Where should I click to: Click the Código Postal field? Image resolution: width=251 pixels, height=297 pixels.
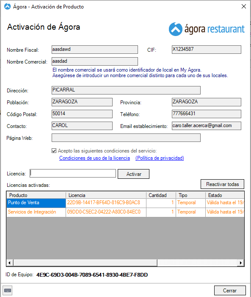point(82,114)
